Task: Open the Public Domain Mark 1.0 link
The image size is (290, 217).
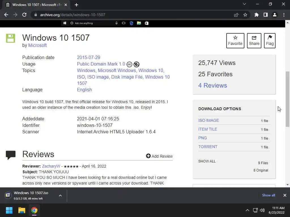Action: [101, 64]
